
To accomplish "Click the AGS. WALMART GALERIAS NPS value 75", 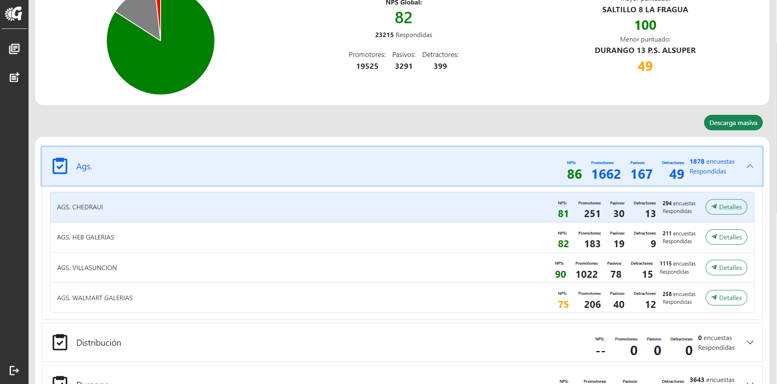I will pyautogui.click(x=563, y=305).
